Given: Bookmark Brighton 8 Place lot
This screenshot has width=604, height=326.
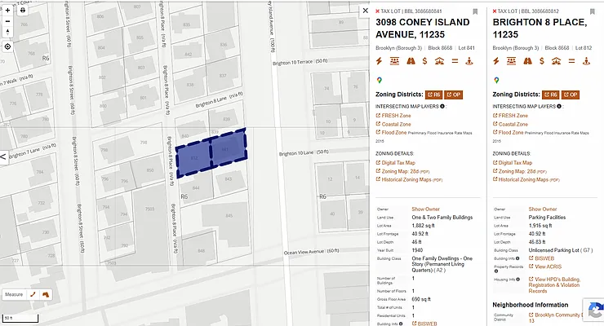Looking at the screenshot, I should point(592,11).
